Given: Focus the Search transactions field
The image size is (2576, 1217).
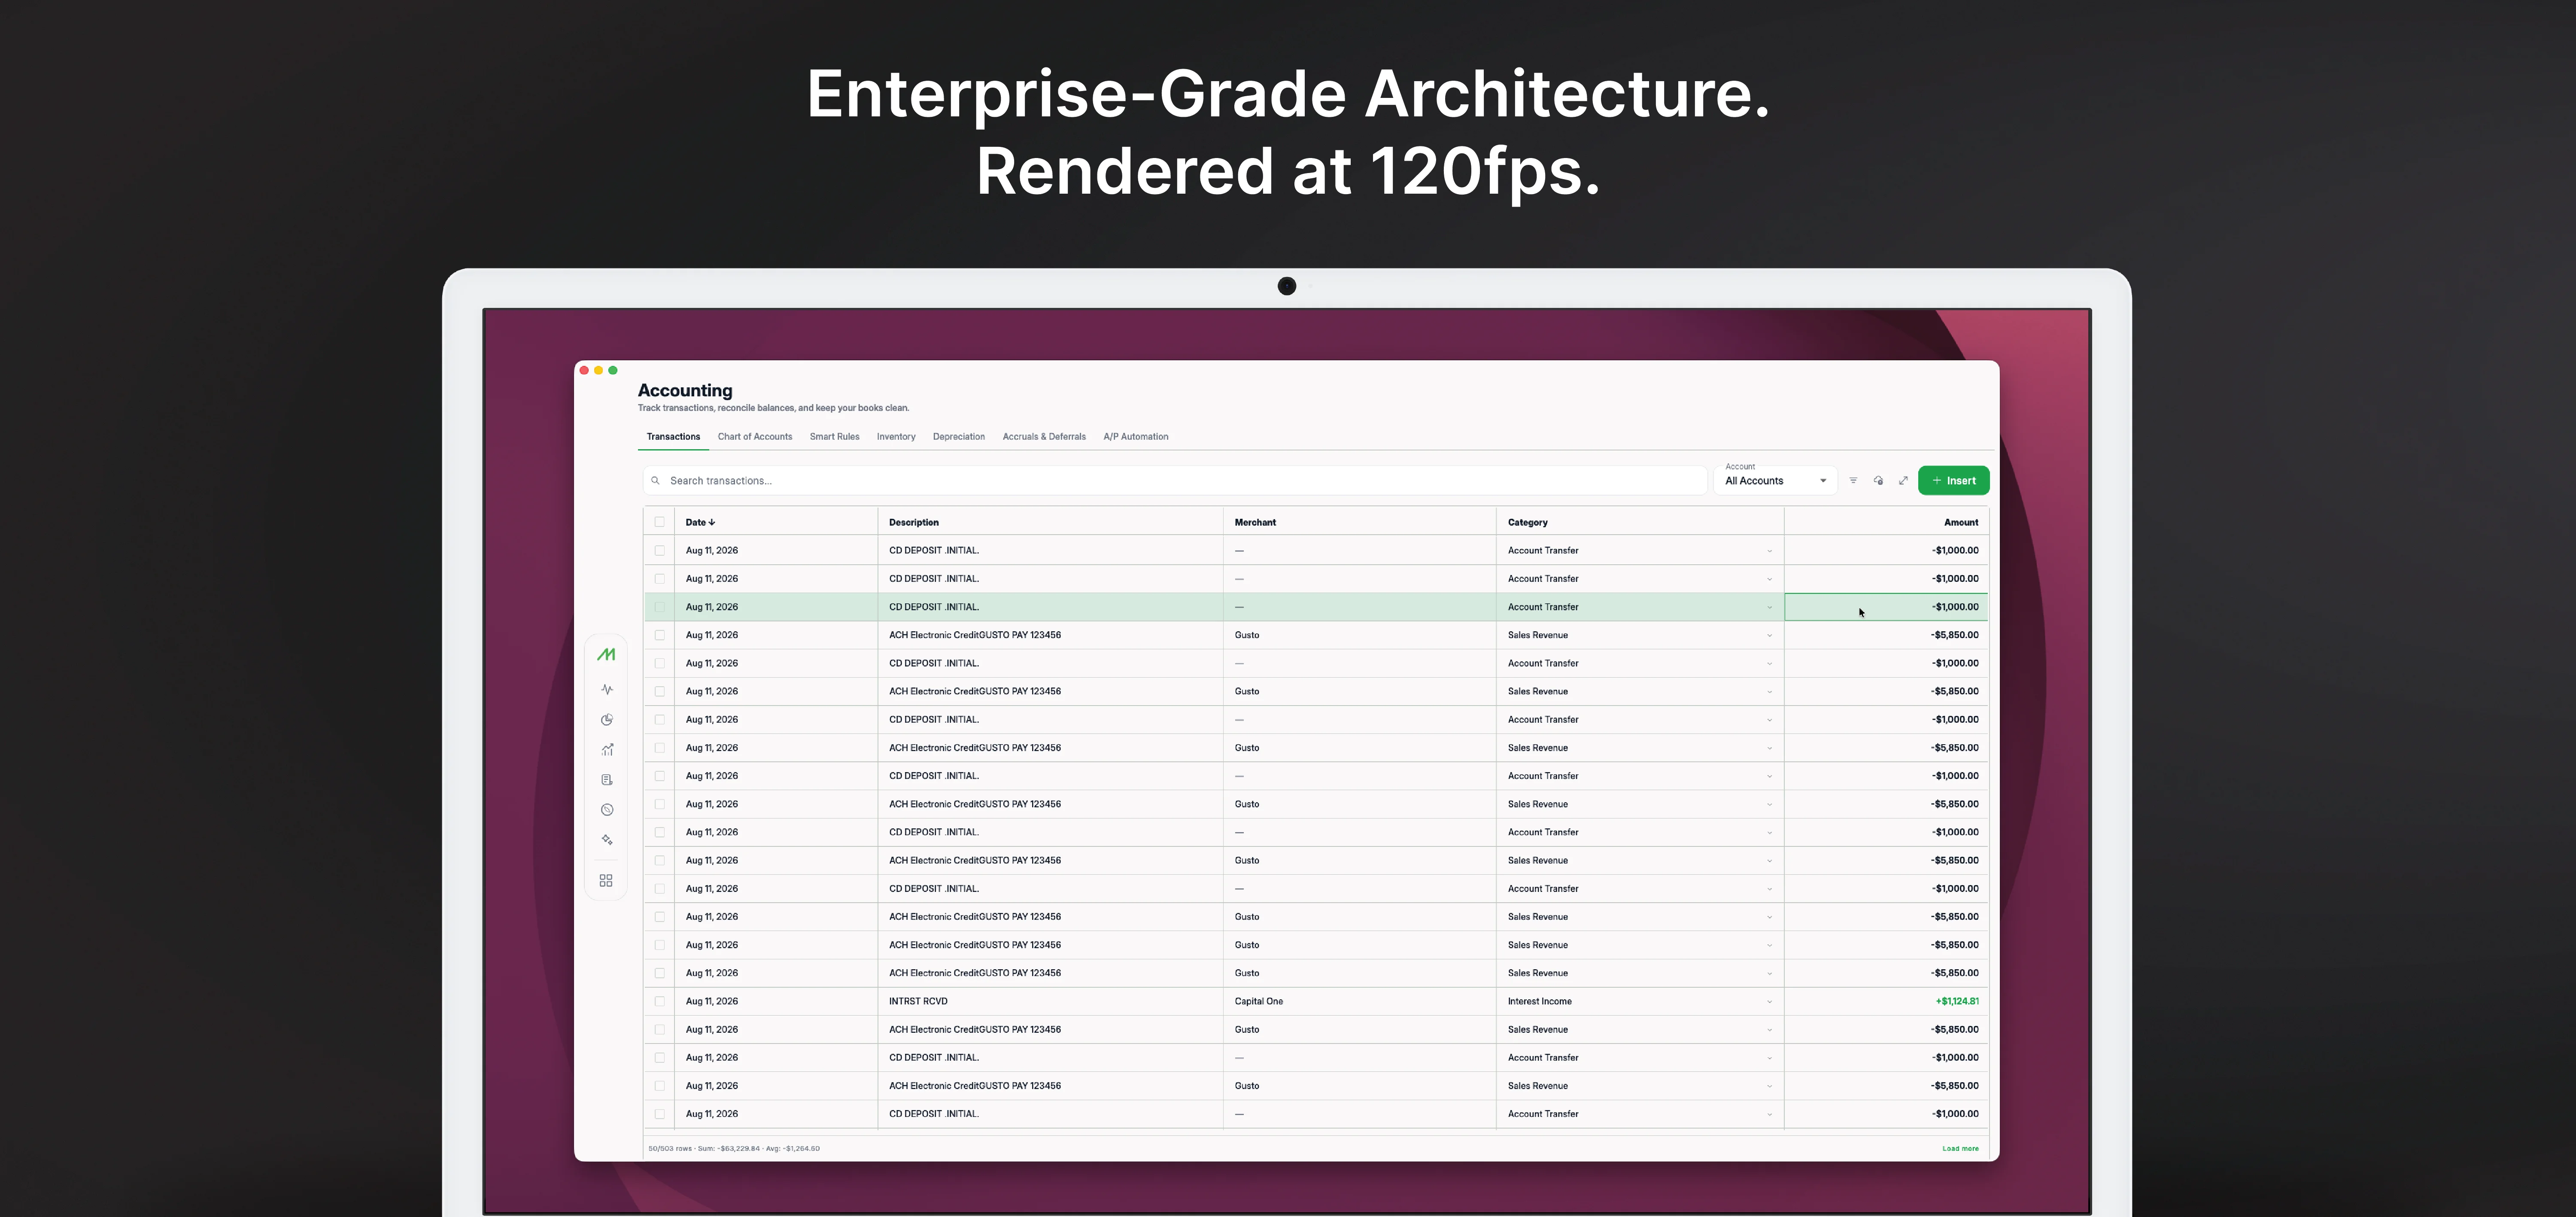Looking at the screenshot, I should pos(1175,481).
